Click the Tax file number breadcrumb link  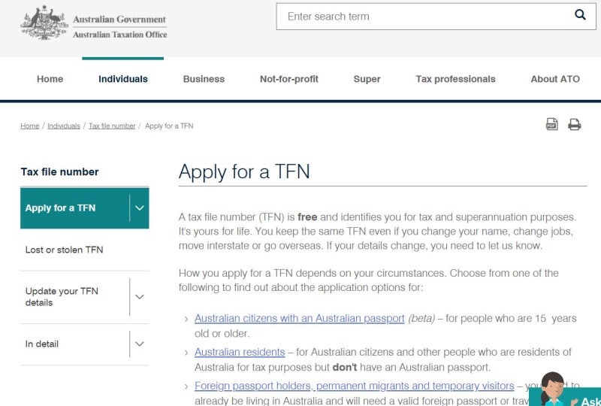pos(112,126)
